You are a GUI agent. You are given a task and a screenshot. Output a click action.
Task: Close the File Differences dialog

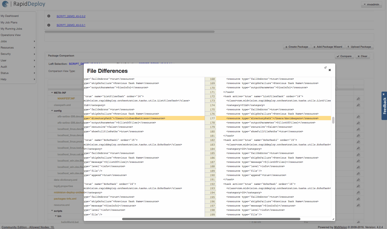[330, 70]
